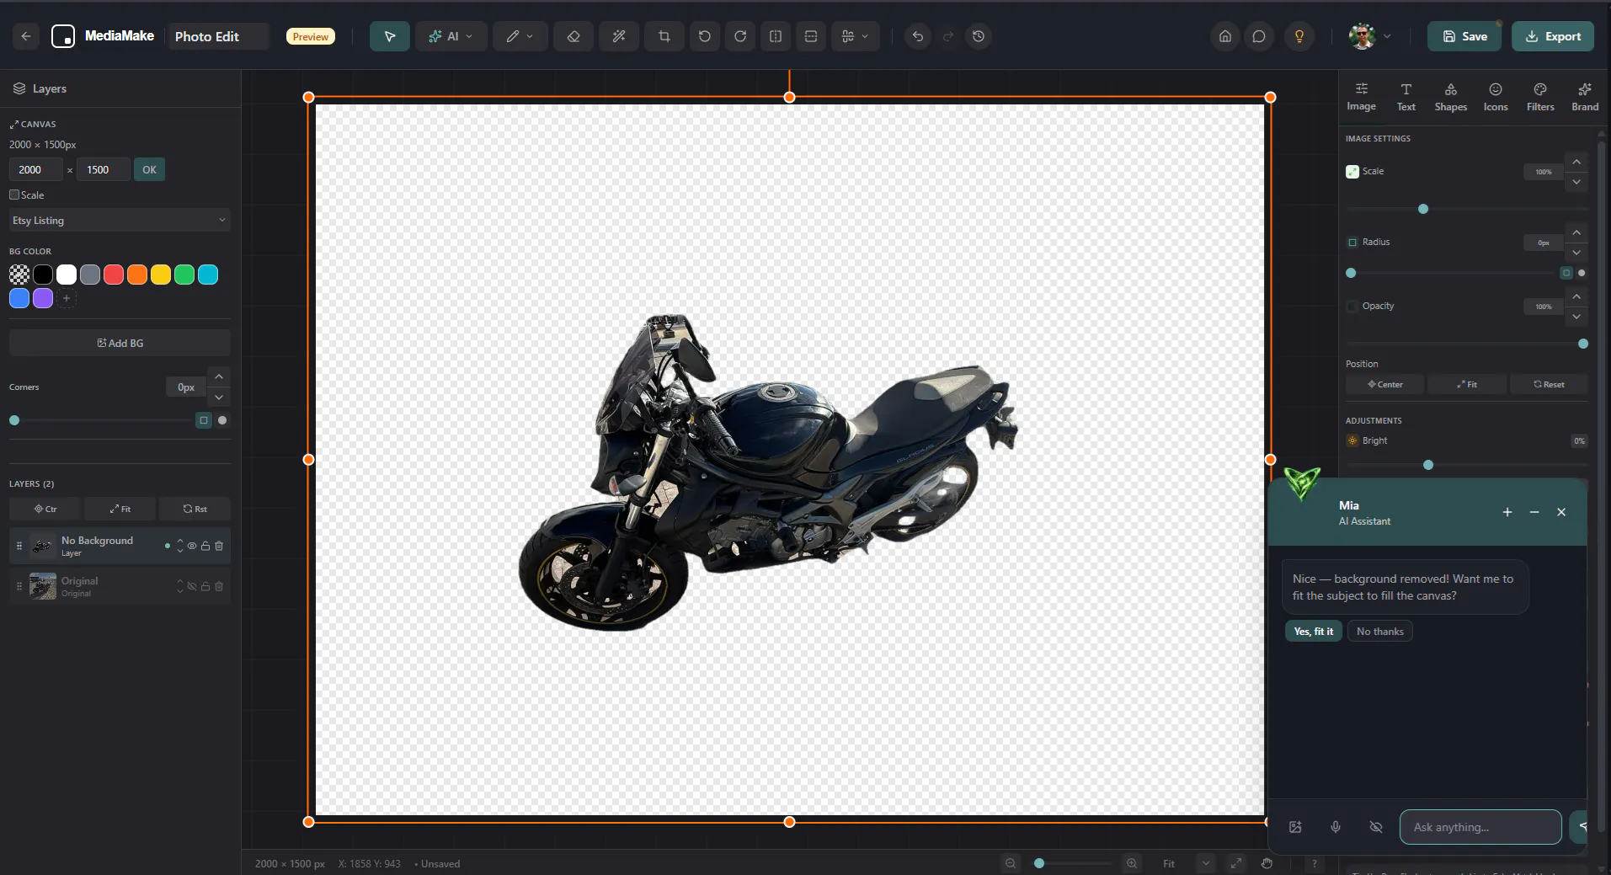Select round corner style in left panel
Screen dimensions: 1611x875
222,420
